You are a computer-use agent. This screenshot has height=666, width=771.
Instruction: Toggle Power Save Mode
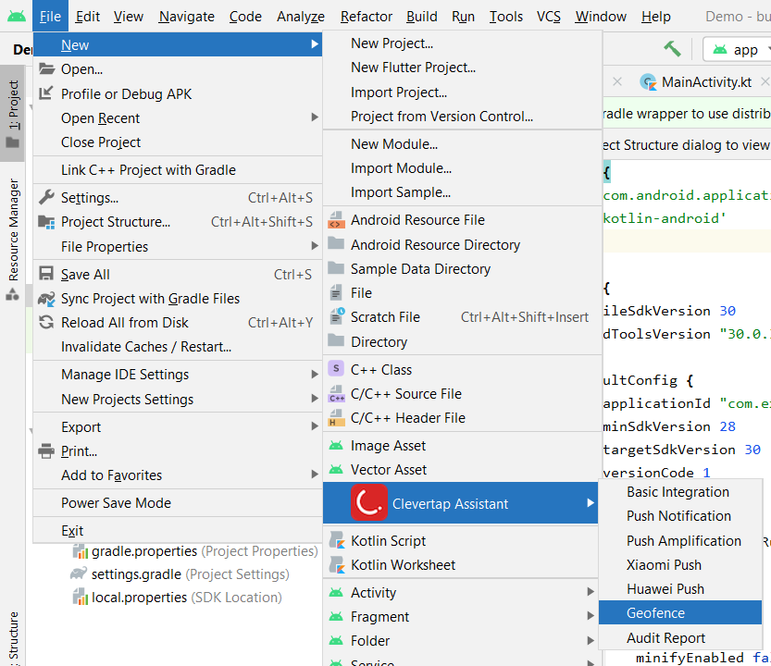pos(178,503)
